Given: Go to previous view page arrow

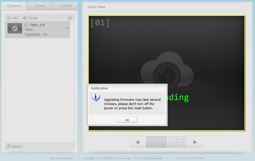Looking at the screenshot, I should pyautogui.click(x=138, y=142).
